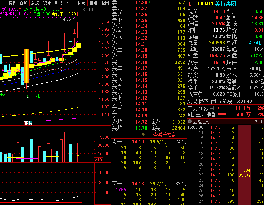The width and height of the screenshot is (264, 205).
Task: Toggle 自选 watchlist for this stock
Action: 93,3
